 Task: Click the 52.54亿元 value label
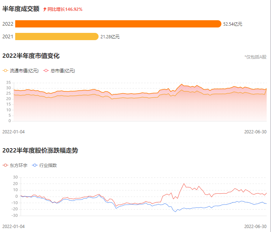(233, 24)
